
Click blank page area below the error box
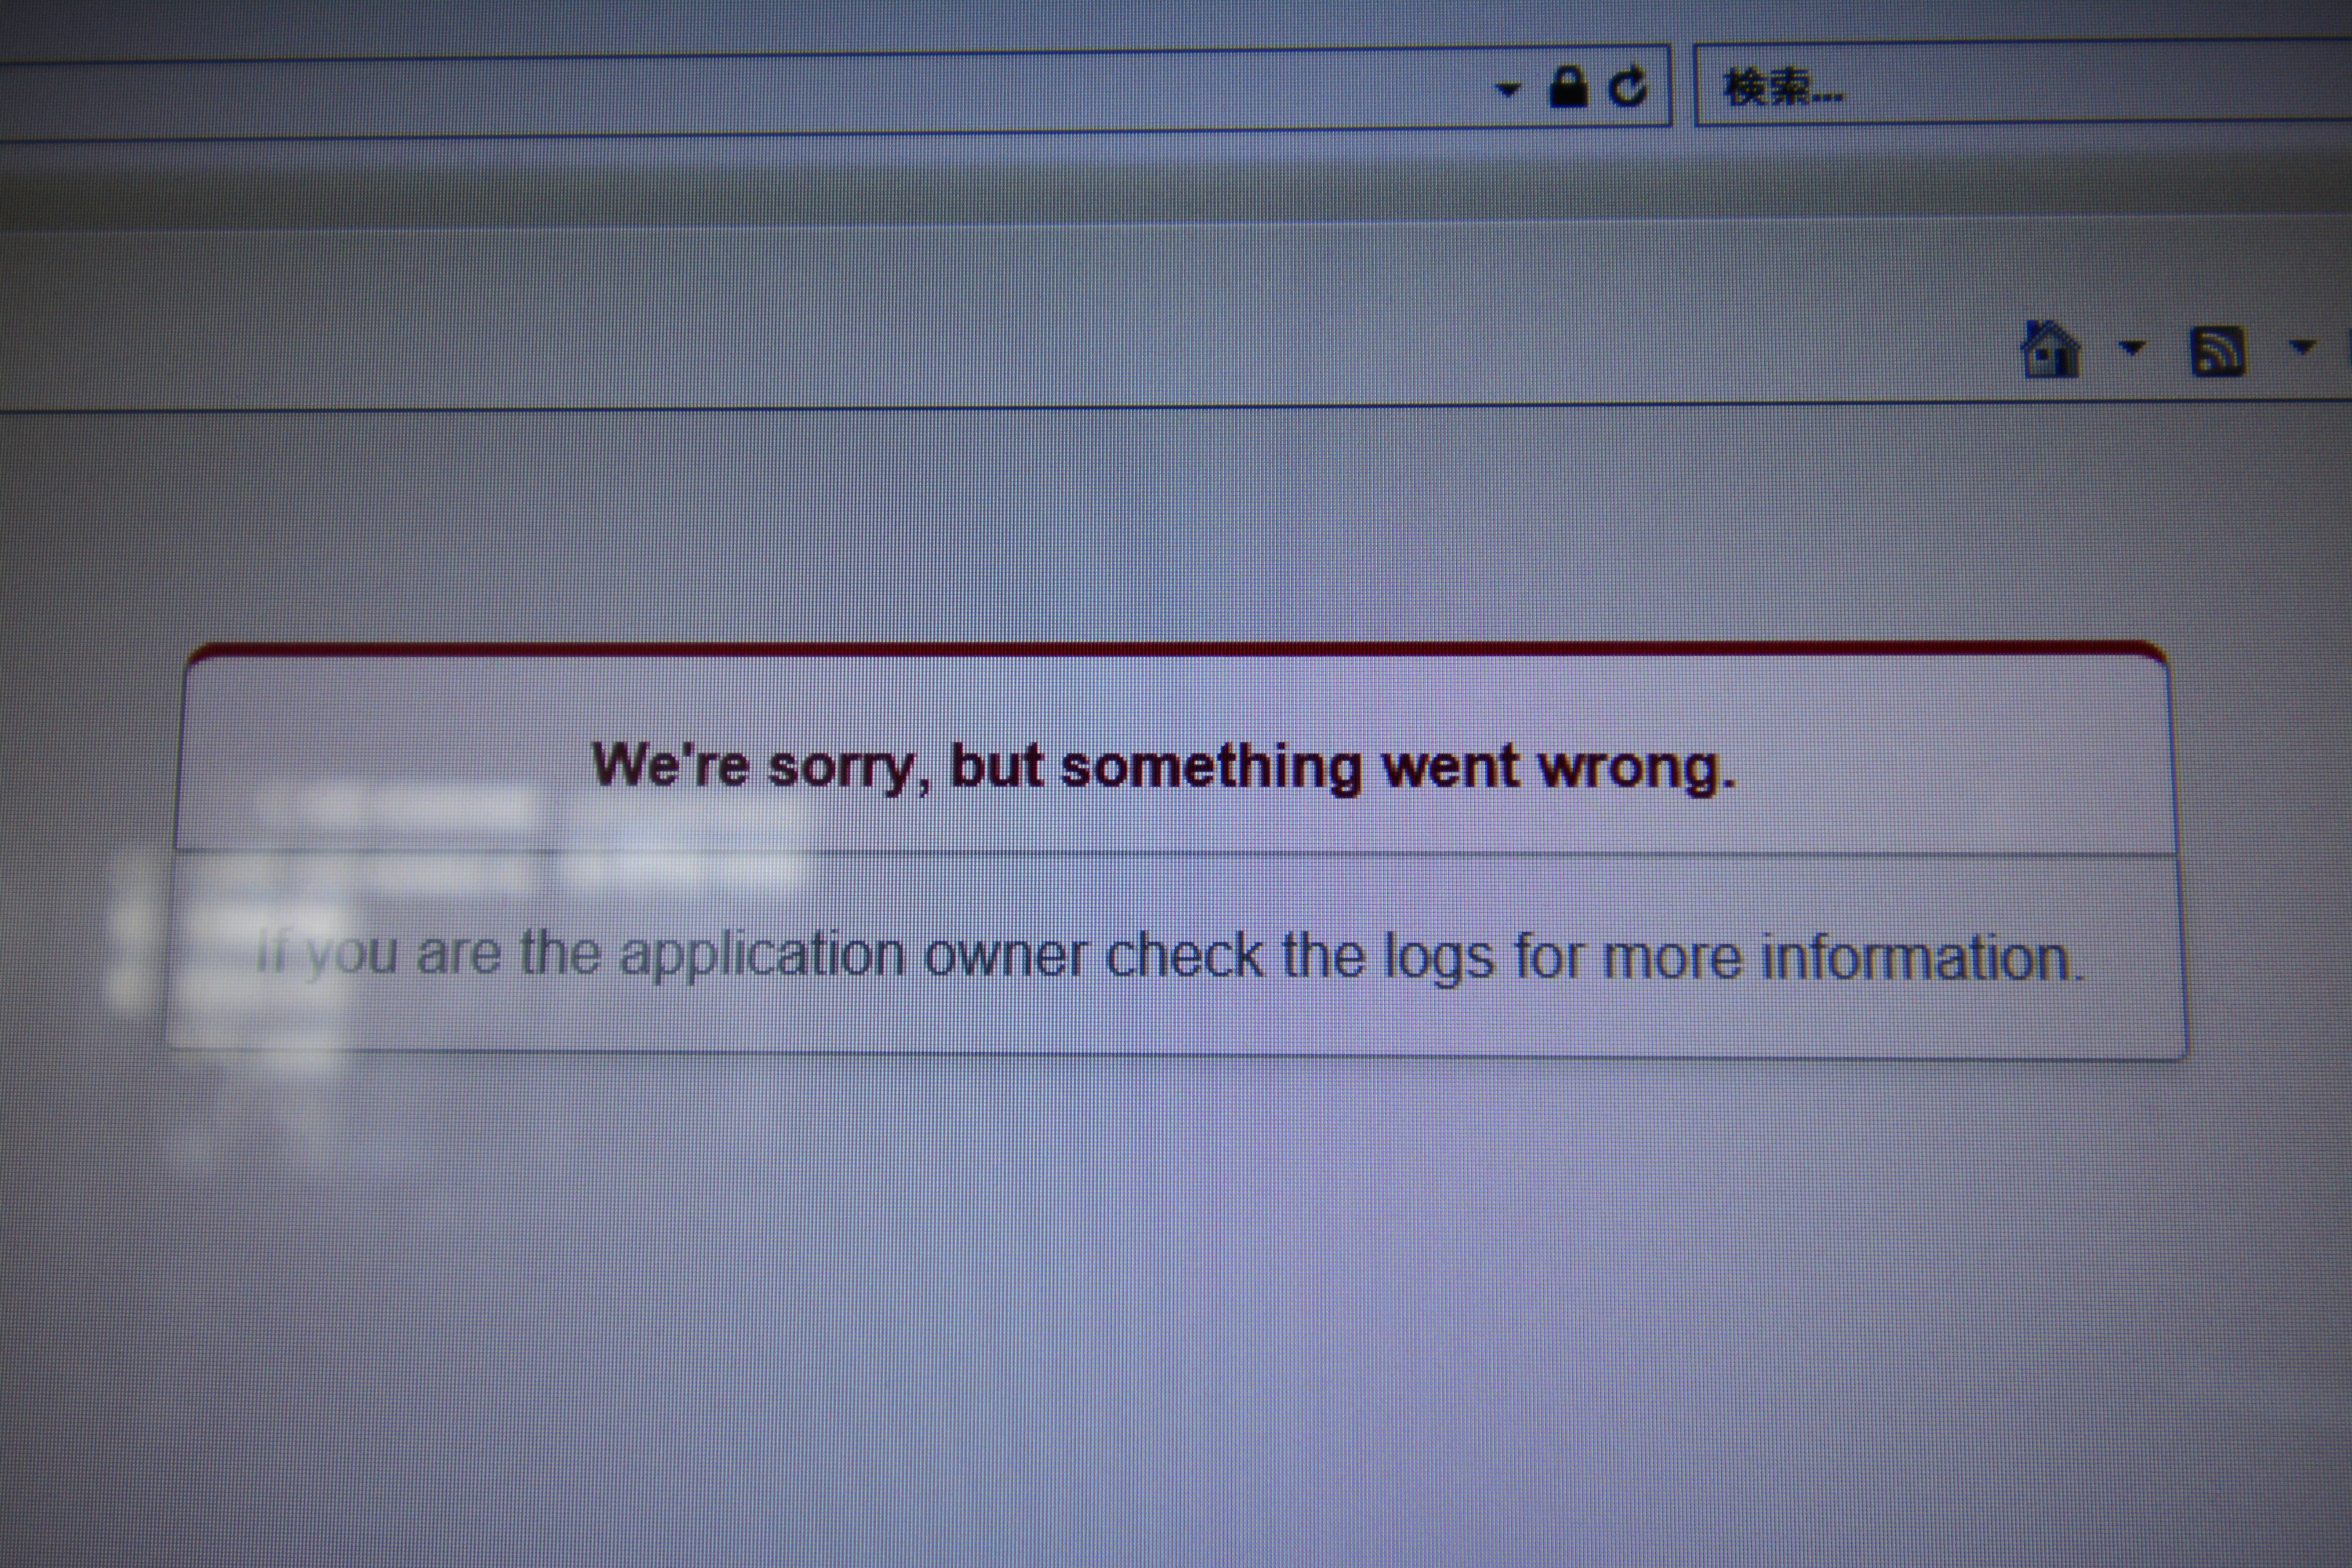[1176, 1300]
